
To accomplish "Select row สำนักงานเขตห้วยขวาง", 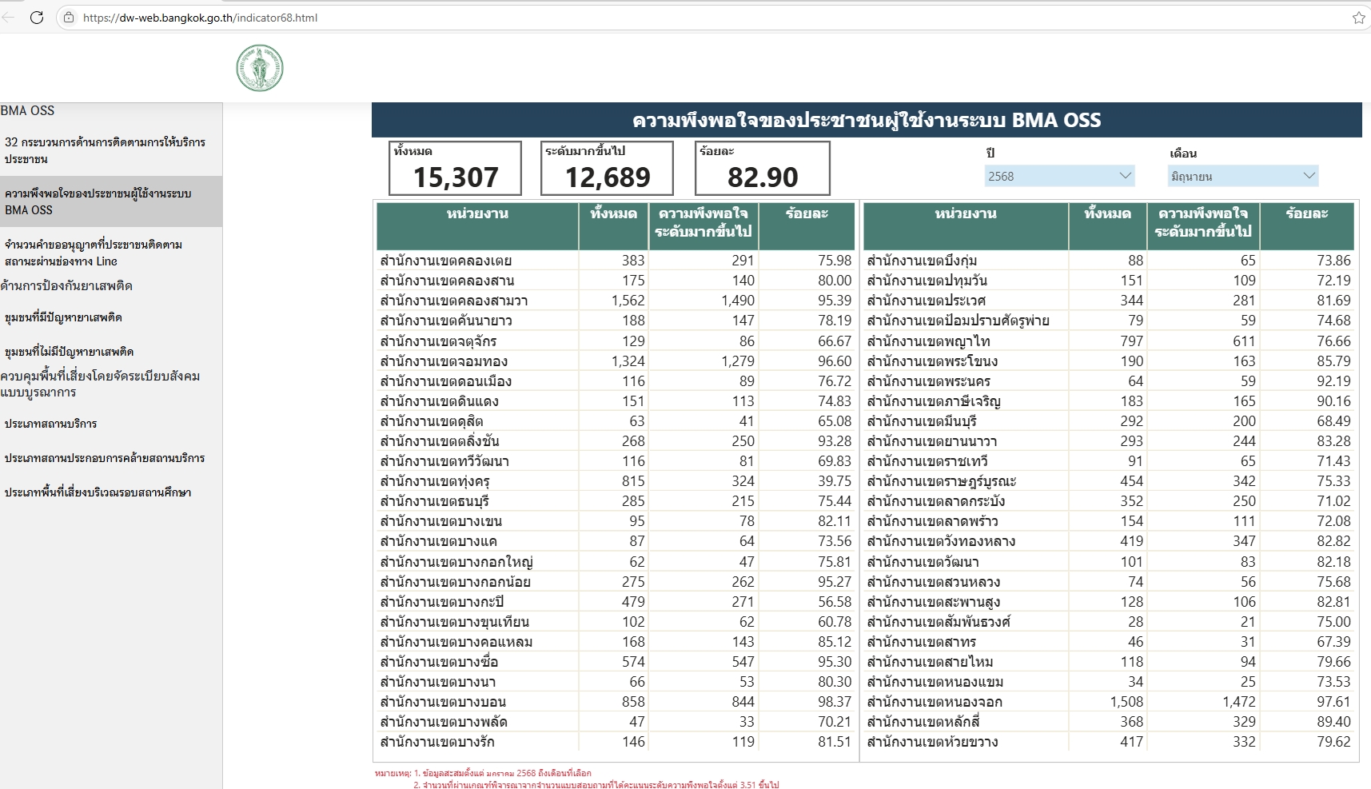I will 1109,742.
